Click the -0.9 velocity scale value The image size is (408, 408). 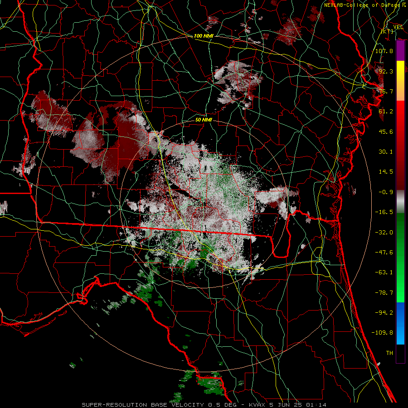pos(386,192)
